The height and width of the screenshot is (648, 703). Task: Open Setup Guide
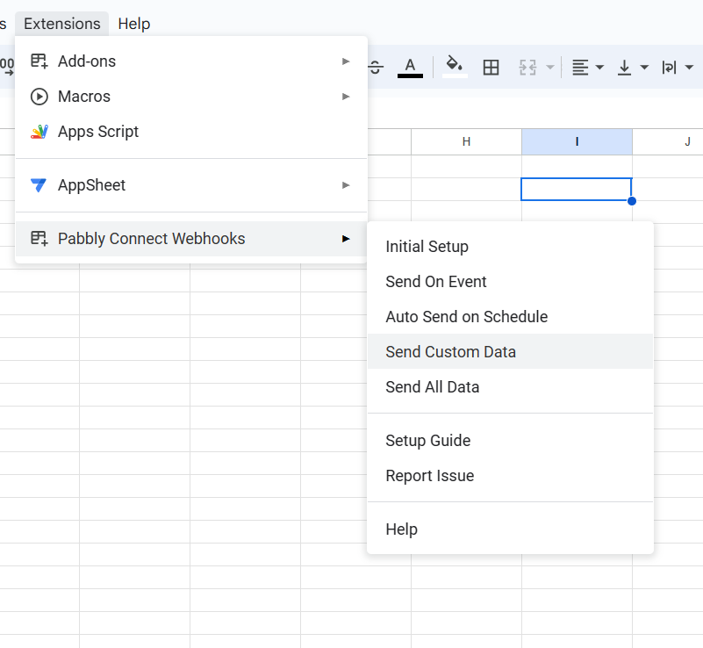click(x=510, y=441)
